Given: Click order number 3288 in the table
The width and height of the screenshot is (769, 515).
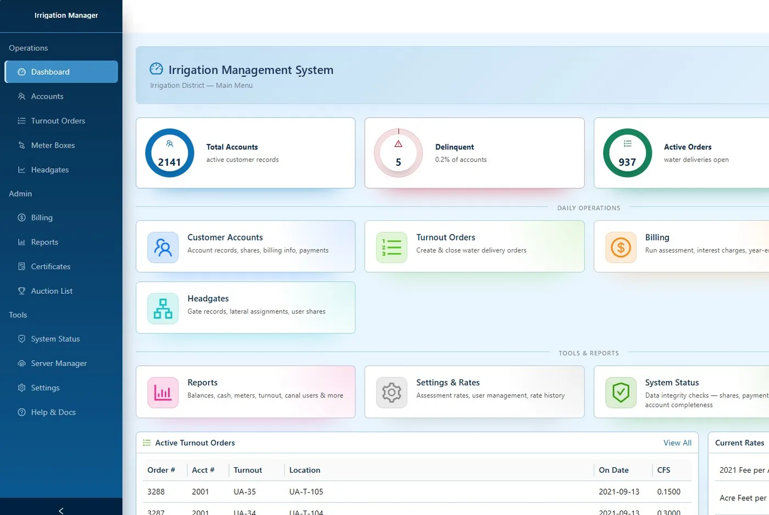Looking at the screenshot, I should (x=156, y=492).
